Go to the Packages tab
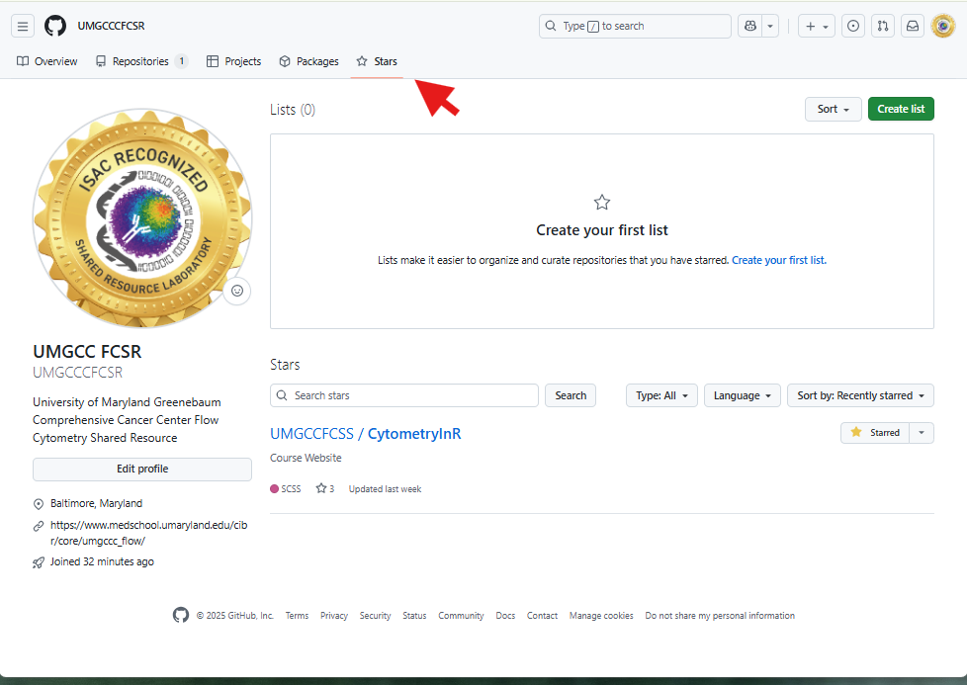Image resolution: width=967 pixels, height=685 pixels. pos(308,61)
